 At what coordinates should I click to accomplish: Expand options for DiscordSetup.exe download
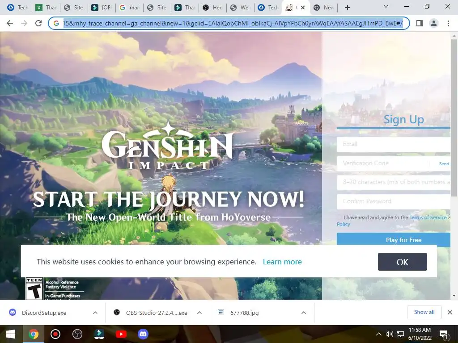tap(95, 313)
